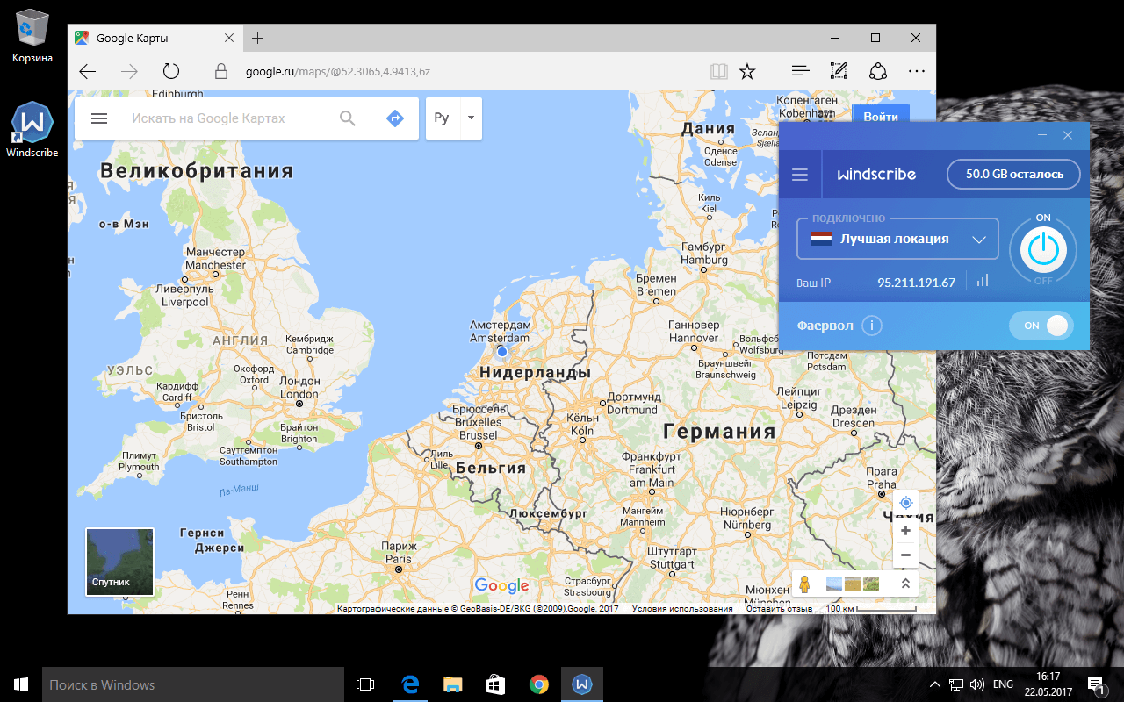
Task: Go back in the Edge browser
Action: click(88, 72)
